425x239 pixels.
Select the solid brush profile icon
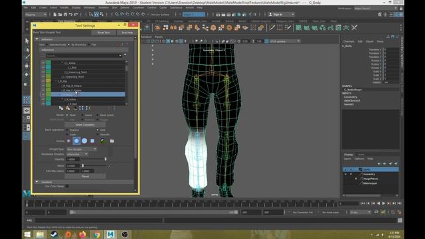[84, 141]
